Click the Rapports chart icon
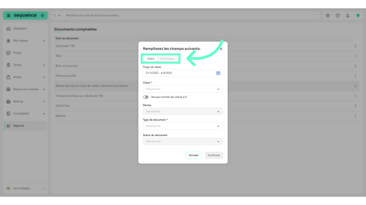The height and width of the screenshot is (205, 366). point(9,126)
